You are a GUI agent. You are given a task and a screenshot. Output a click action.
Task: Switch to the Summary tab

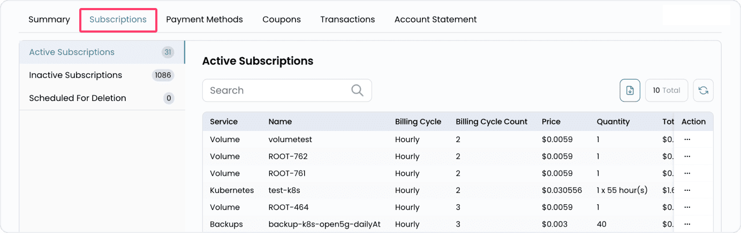49,19
